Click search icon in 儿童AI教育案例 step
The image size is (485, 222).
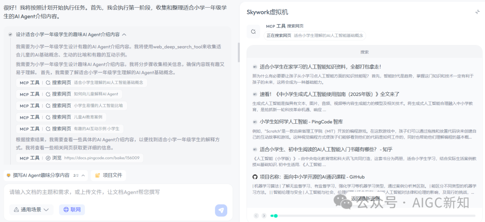48,117
